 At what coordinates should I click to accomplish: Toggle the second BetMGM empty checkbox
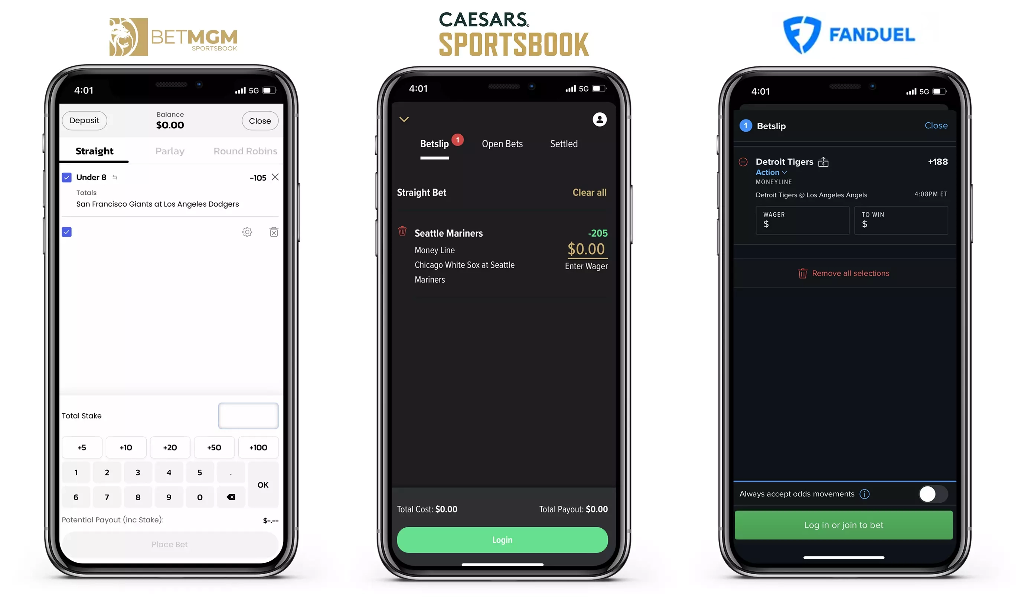tap(67, 232)
